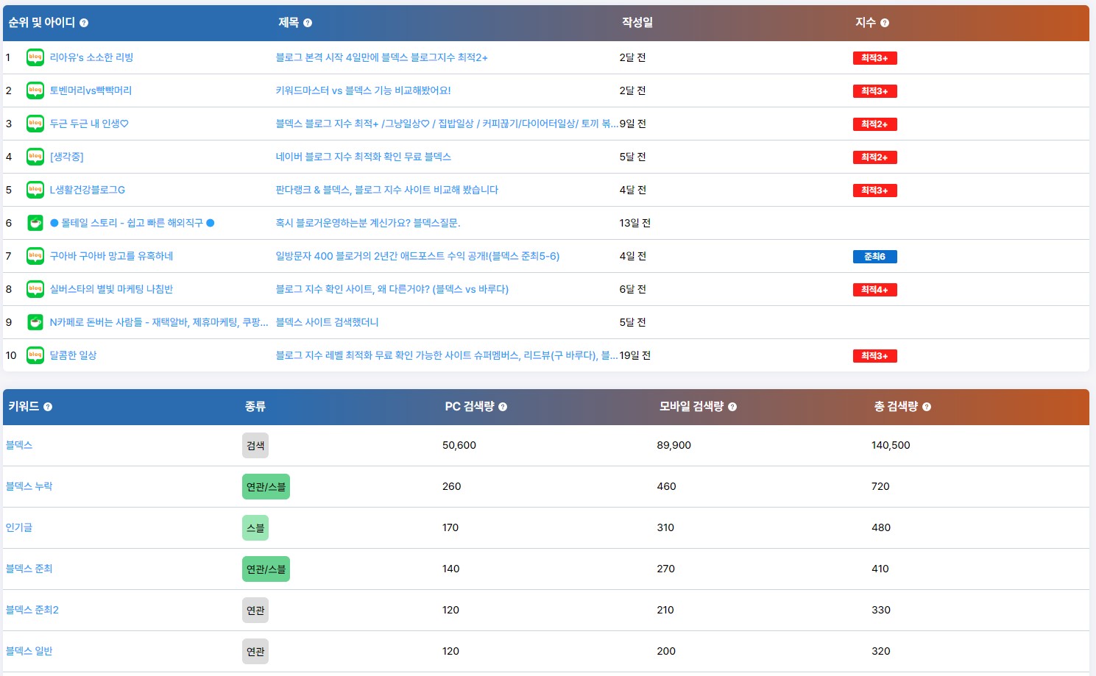
Task: Click date 19일 전 in rank 10 row
Action: tap(635, 355)
